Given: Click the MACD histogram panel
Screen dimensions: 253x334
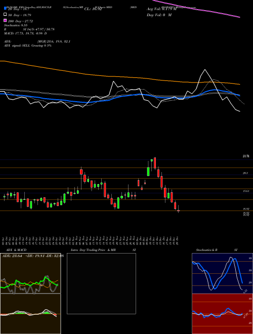Looking at the screenshot, I should tap(30, 314).
